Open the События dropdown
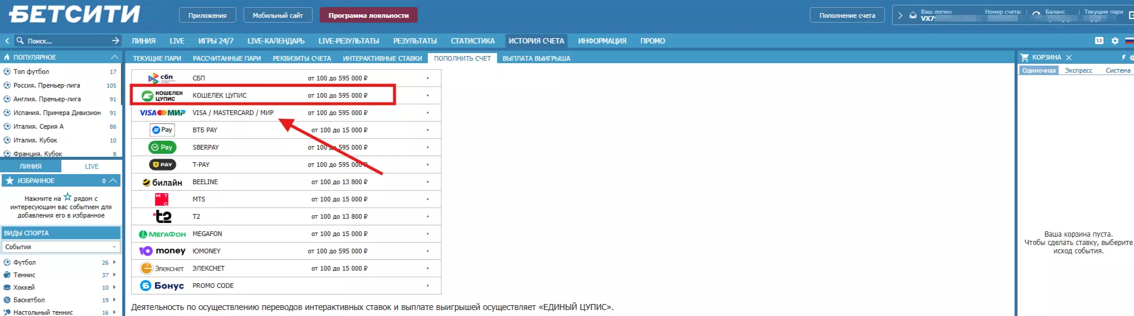Screen dimensions: 1134x316 [60, 247]
